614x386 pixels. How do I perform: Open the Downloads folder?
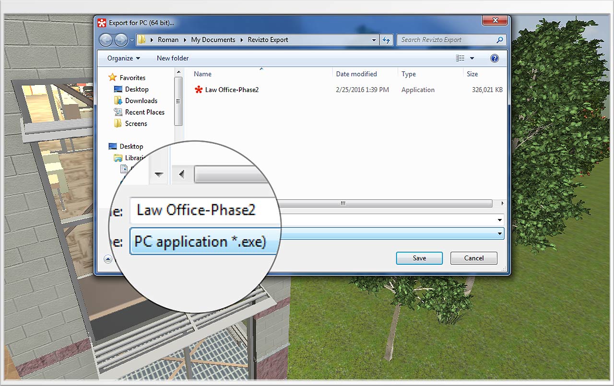[141, 101]
